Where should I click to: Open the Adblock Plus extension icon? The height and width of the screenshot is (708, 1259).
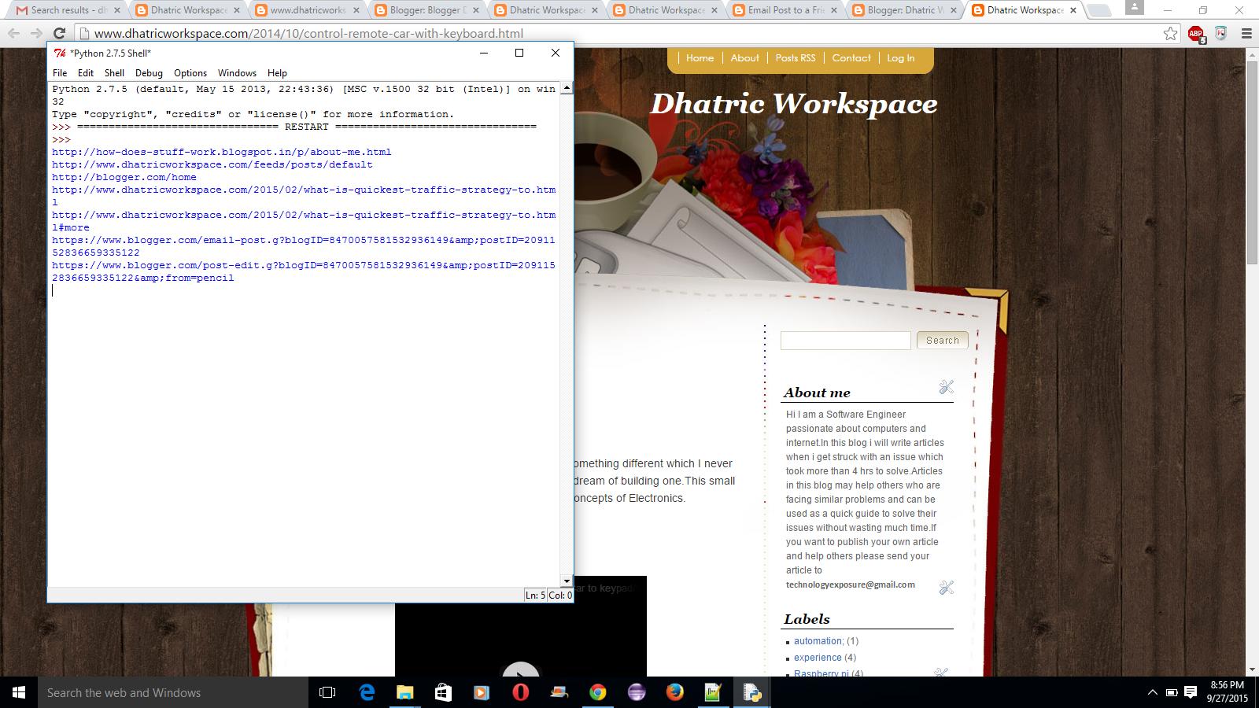coord(1196,34)
